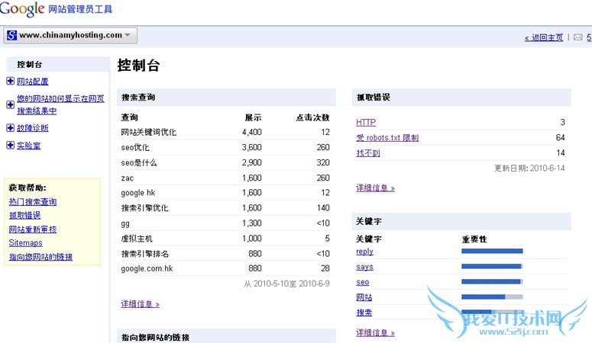The image size is (592, 343).
Task: Expand the 故障诊断 plus icon
Action: 10,128
